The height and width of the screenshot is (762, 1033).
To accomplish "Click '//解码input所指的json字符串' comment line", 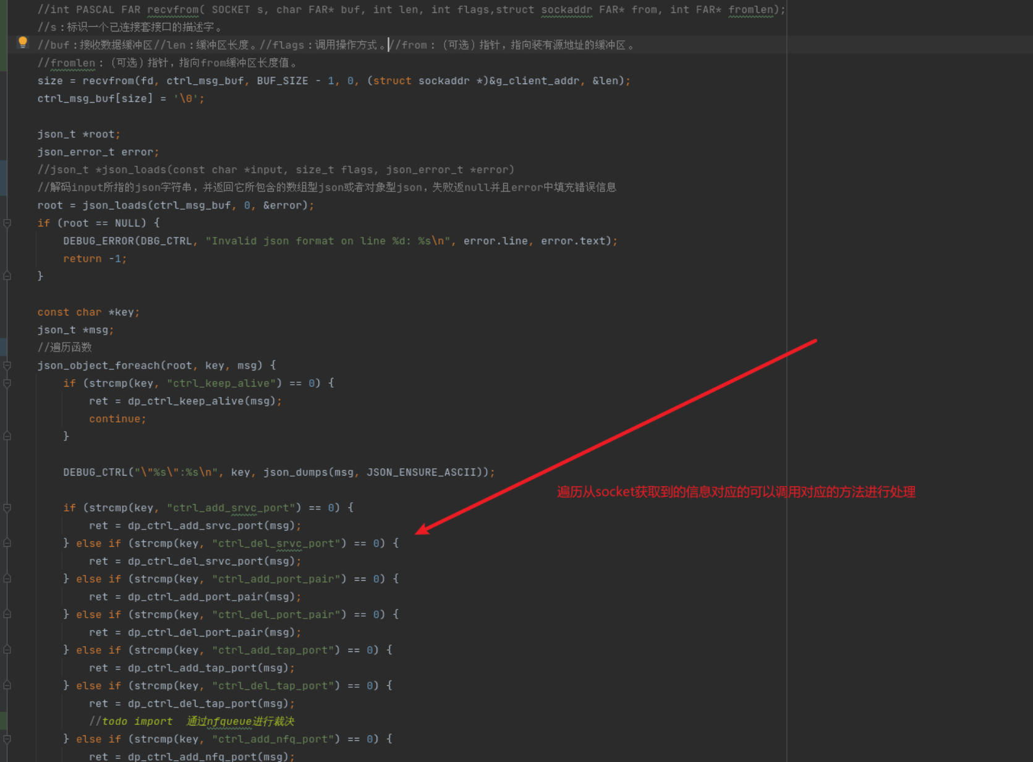I will coord(326,187).
